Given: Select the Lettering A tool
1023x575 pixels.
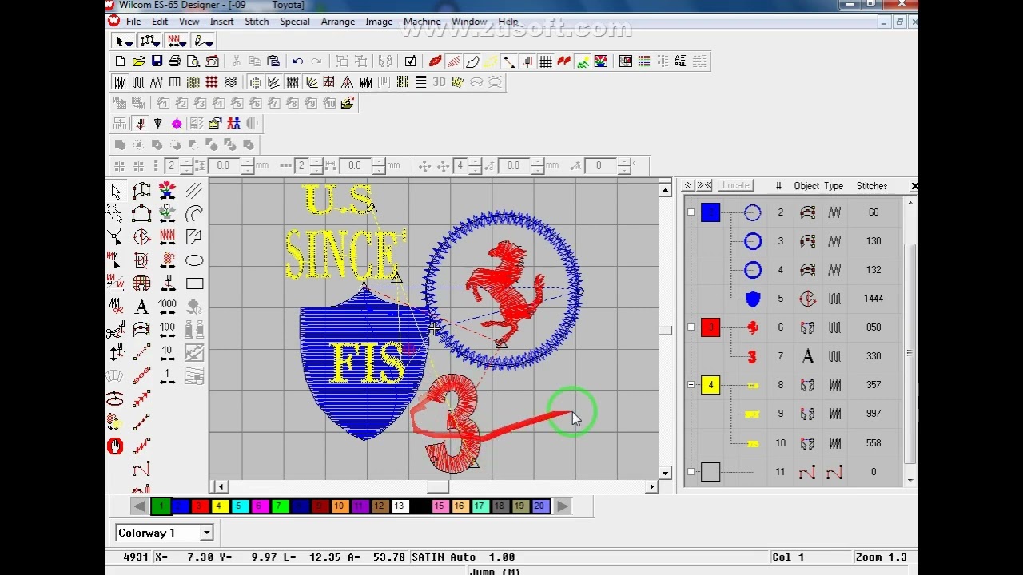Looking at the screenshot, I should [x=141, y=307].
